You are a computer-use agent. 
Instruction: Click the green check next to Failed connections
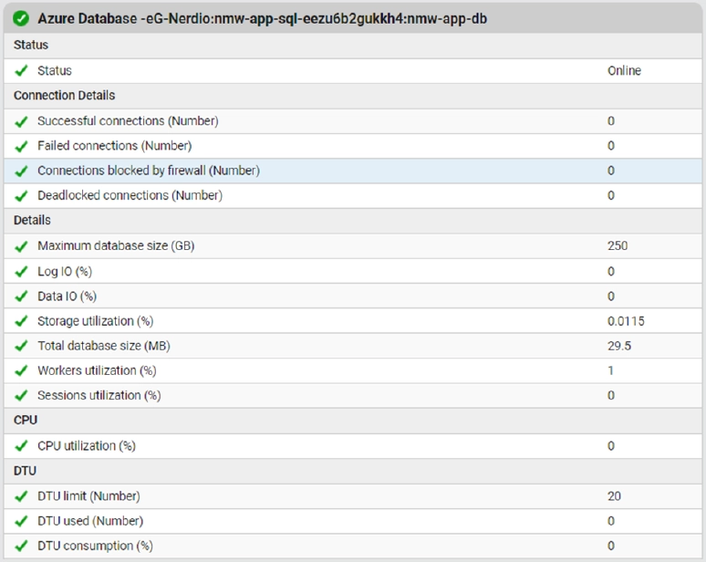[x=21, y=146]
